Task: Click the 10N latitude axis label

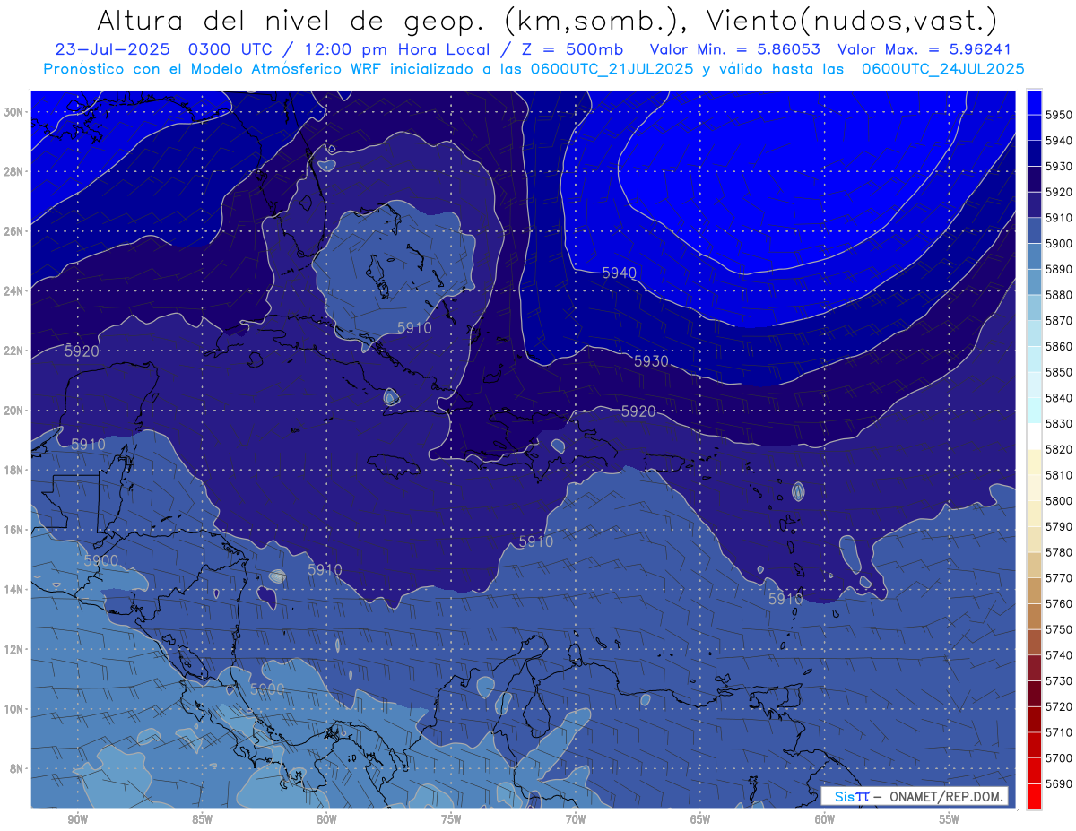Action: pyautogui.click(x=14, y=709)
